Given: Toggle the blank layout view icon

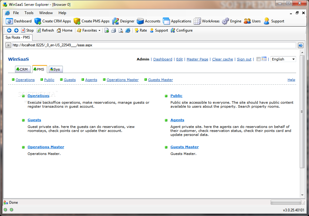Looking at the screenshot, I should coord(258,59).
